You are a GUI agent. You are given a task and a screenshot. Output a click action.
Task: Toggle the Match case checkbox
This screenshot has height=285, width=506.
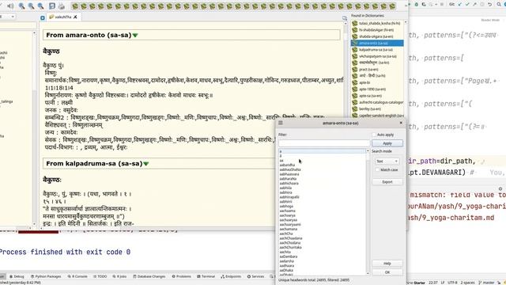pos(377,169)
